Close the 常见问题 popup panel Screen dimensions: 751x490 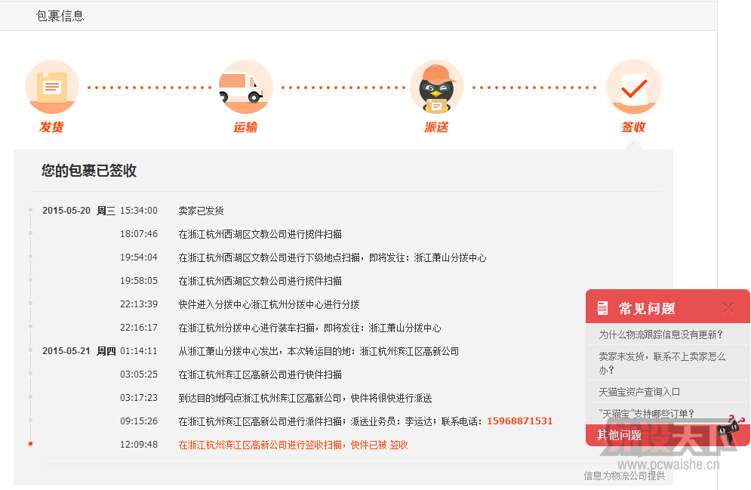coord(728,308)
